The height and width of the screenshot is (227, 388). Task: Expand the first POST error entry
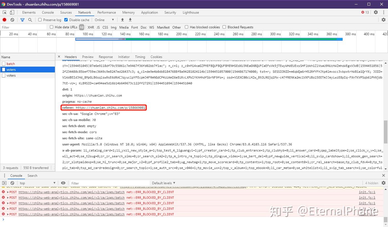click(8, 192)
